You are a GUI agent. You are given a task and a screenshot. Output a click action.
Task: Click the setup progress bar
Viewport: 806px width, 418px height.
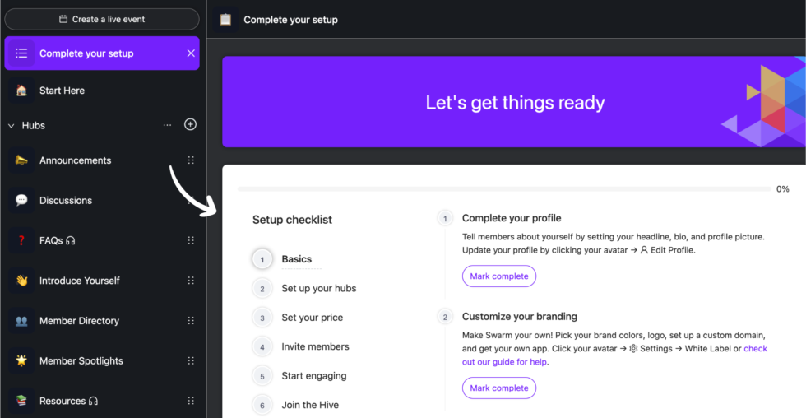(503, 189)
